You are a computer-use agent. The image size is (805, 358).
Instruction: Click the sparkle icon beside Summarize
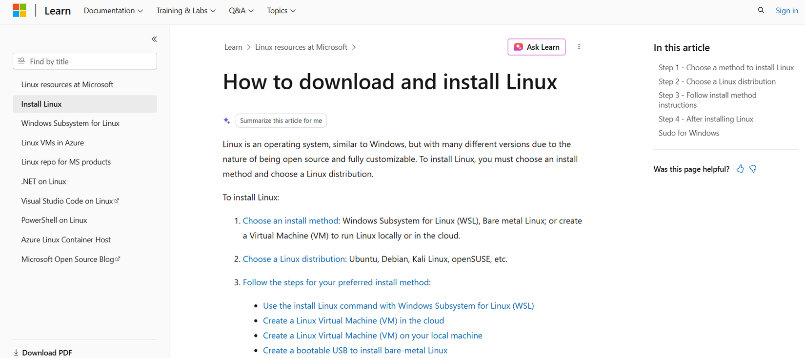tap(227, 120)
